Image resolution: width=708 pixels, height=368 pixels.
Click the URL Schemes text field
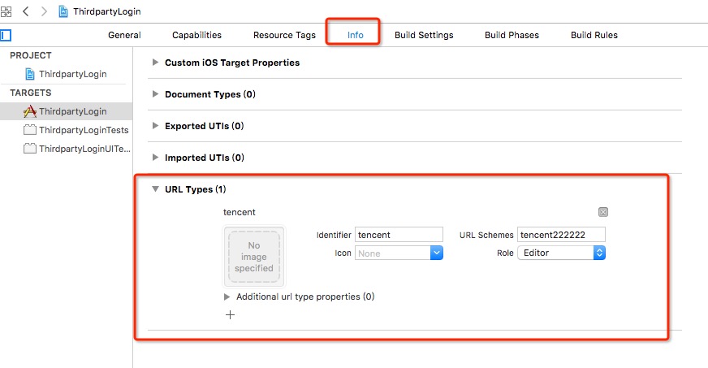[x=561, y=235]
